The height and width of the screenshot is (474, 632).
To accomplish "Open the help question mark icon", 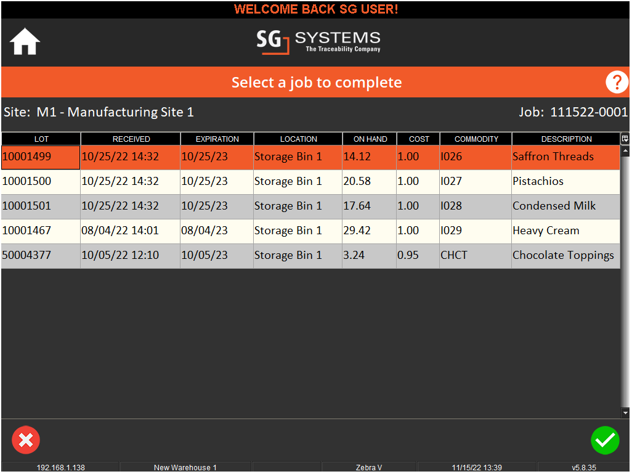I will point(617,83).
